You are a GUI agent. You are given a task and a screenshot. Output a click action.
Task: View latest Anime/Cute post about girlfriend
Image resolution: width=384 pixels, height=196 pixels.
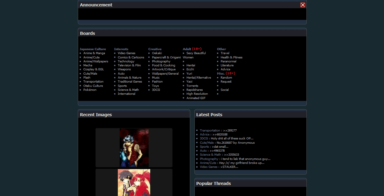coord(241,163)
